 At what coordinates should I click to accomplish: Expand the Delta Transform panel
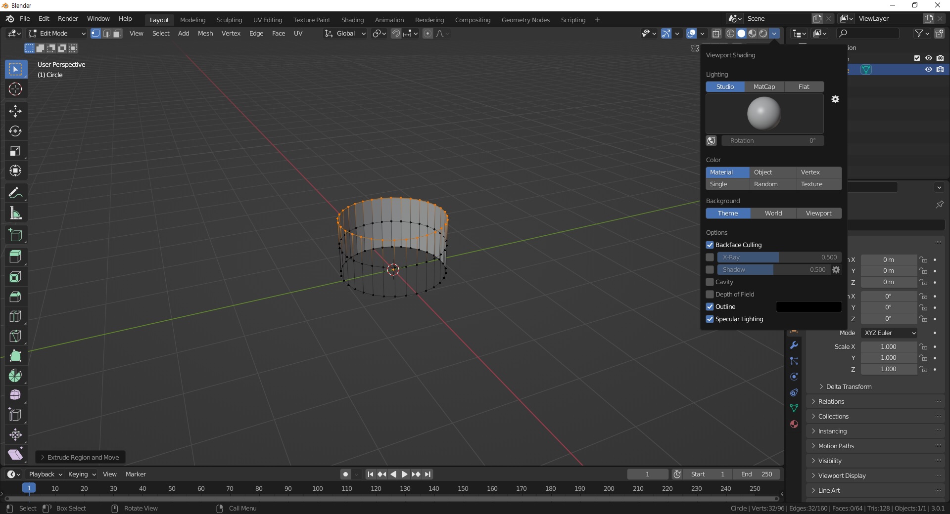[x=849, y=387]
